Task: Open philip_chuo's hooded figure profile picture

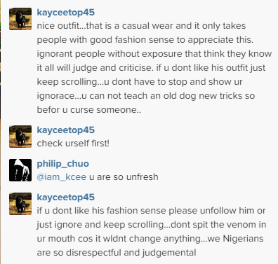Action: [20, 170]
